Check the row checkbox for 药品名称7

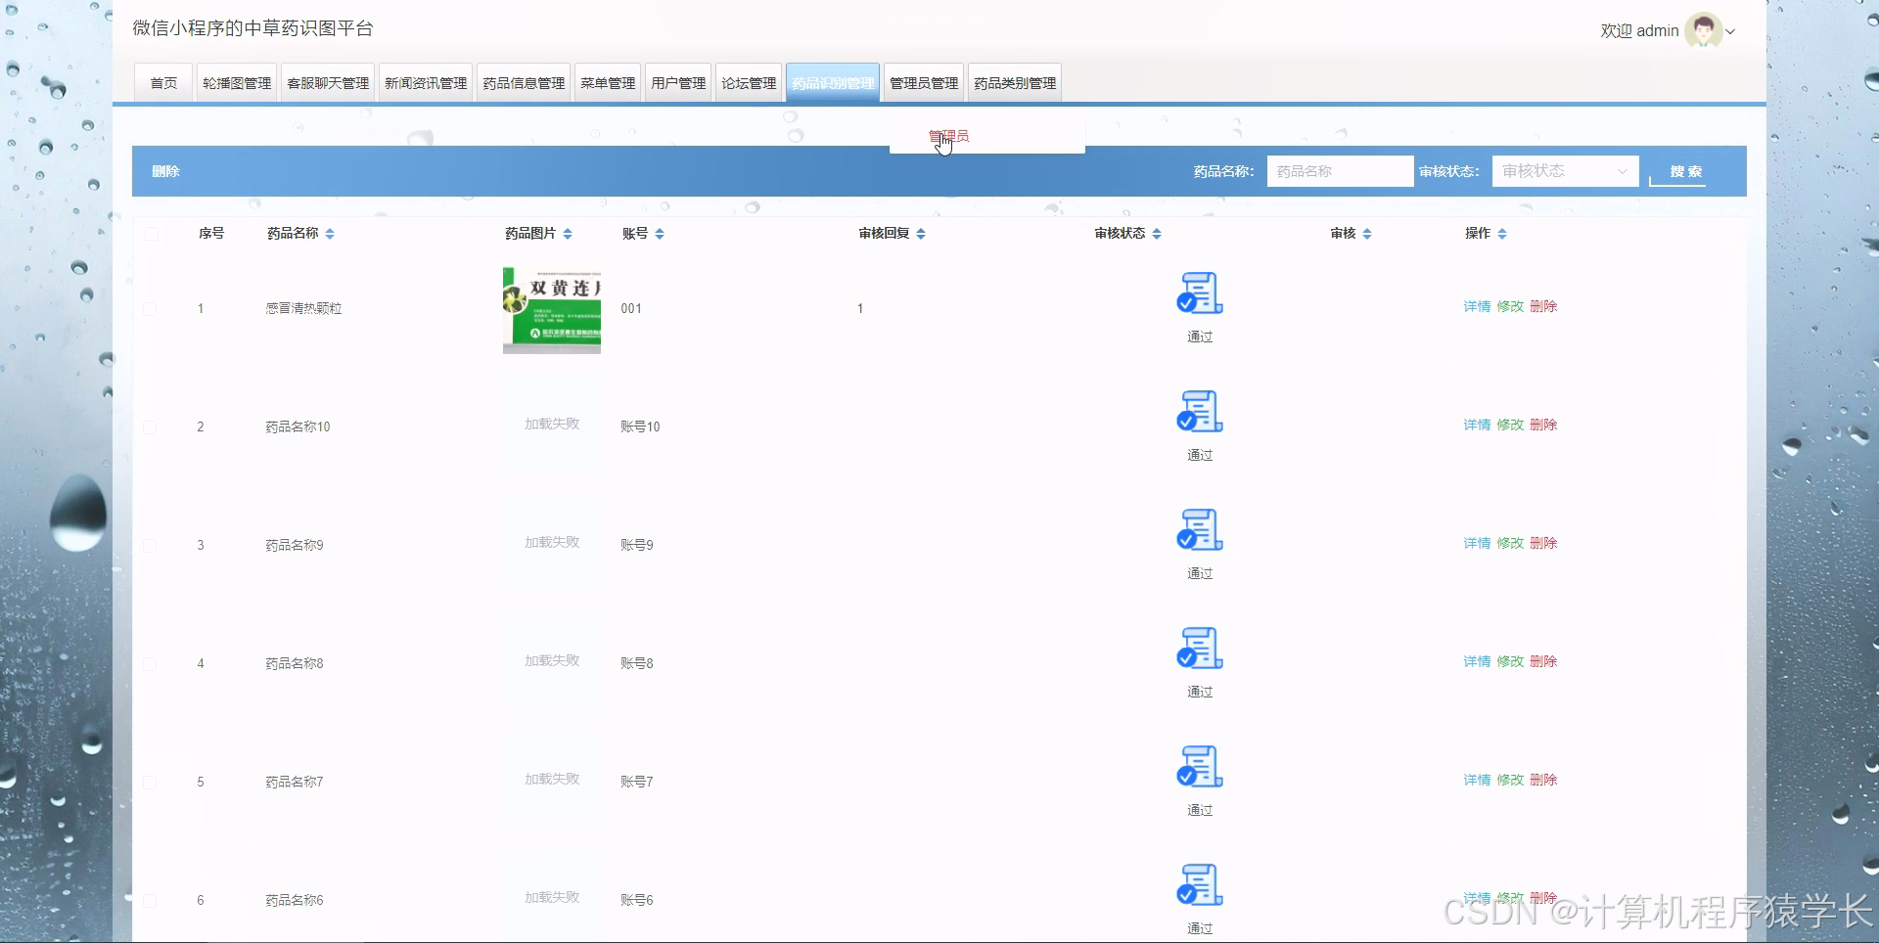point(150,782)
